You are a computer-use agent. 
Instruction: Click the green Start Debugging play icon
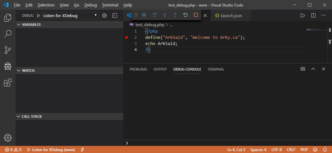[38, 16]
